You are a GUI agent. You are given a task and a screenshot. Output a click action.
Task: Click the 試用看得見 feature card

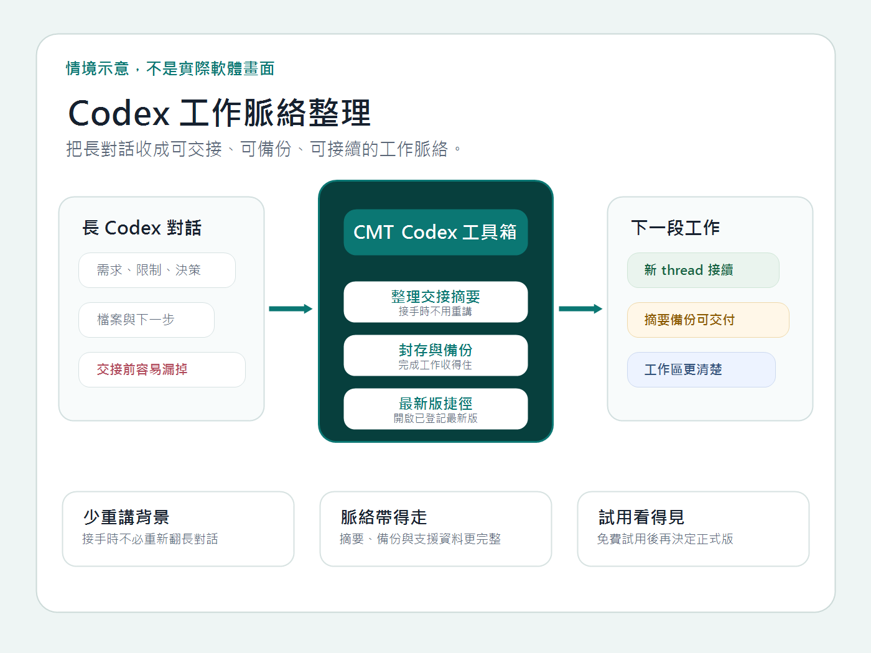point(693,529)
